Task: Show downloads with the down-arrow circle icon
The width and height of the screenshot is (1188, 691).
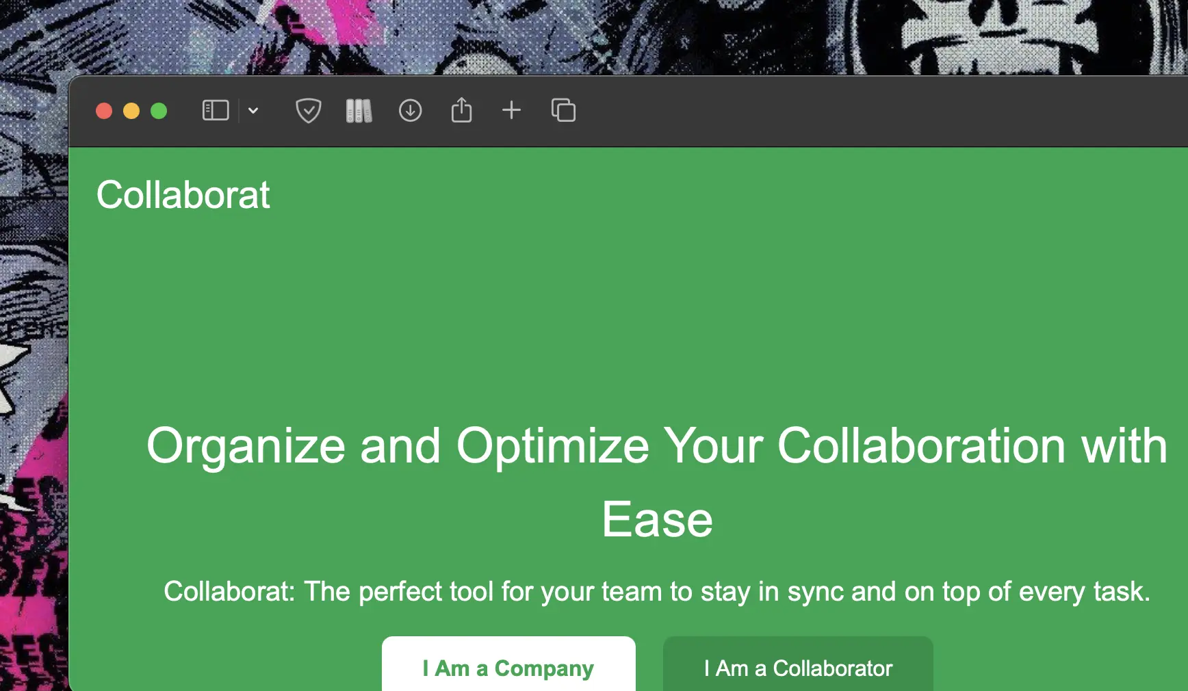Action: 410,110
